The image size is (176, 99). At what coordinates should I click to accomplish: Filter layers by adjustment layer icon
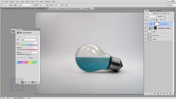[157, 13]
